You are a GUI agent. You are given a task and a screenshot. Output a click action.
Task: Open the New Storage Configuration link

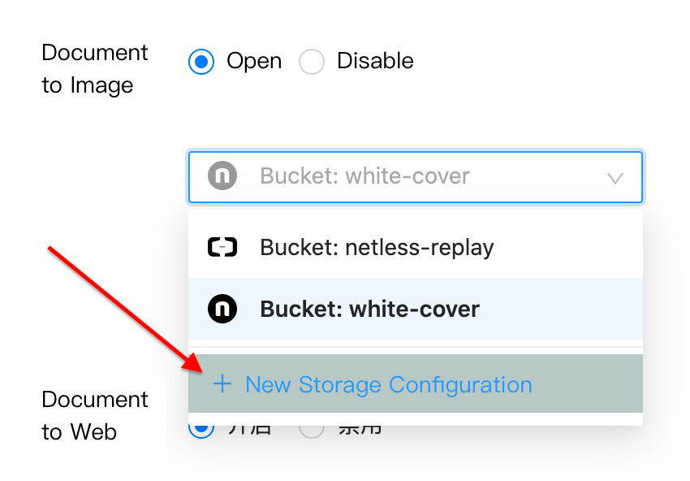[x=389, y=384]
